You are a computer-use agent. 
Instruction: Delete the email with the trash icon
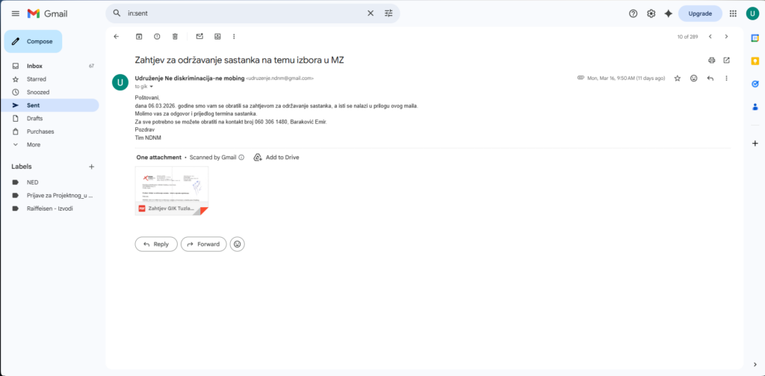pos(175,36)
